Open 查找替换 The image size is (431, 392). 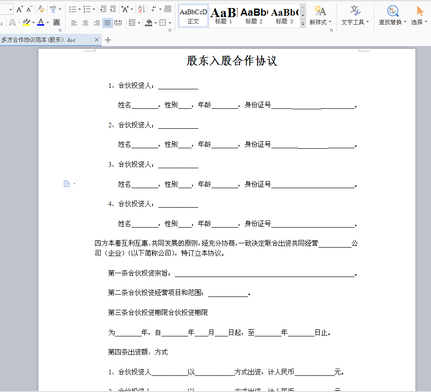(393, 15)
